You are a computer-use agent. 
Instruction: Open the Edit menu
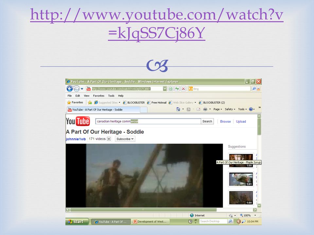point(78,96)
